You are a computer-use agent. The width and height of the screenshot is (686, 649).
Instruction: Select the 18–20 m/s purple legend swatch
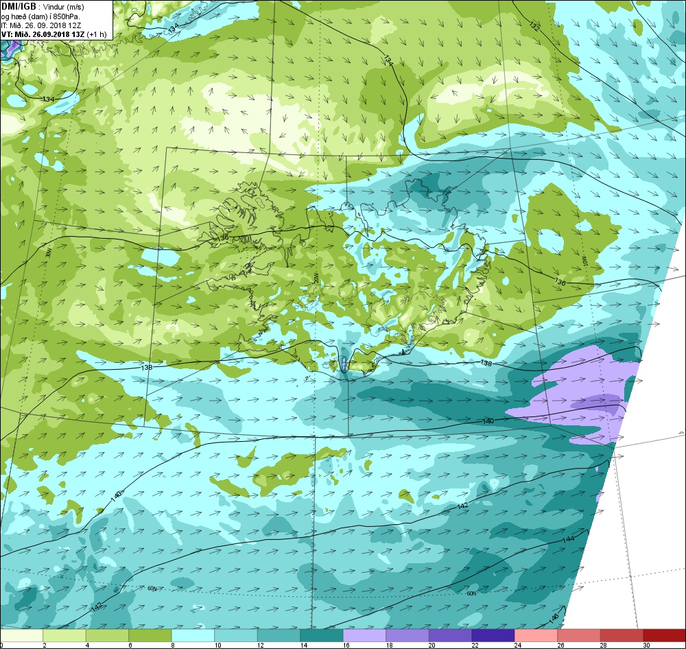click(407, 635)
